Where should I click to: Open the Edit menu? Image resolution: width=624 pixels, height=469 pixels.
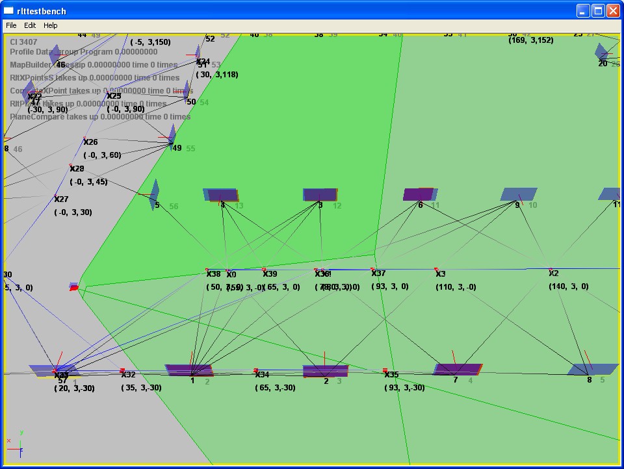tap(30, 25)
